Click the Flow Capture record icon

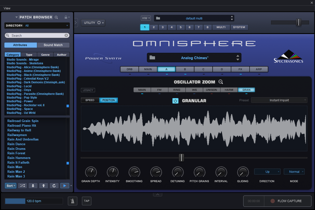click(x=273, y=201)
